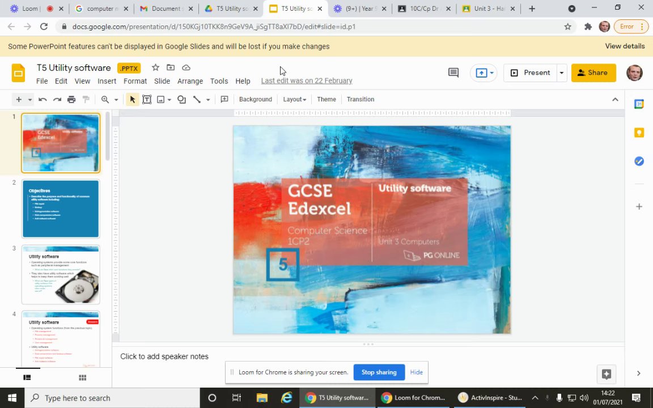The height and width of the screenshot is (408, 653).
Task: Select slide 2 Objectives thumbnail
Action: coord(61,209)
